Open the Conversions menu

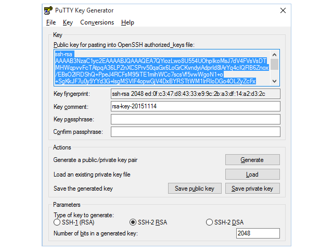(97, 22)
